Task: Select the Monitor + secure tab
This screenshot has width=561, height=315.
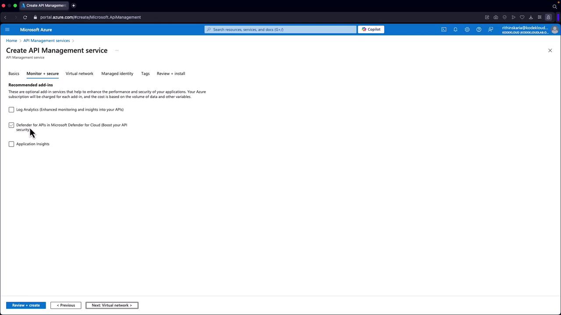Action: point(43,73)
